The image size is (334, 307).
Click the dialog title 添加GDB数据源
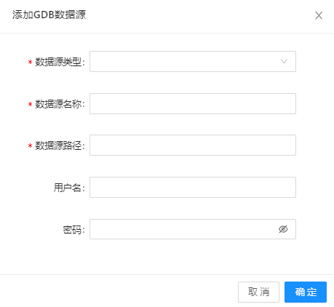[49, 15]
